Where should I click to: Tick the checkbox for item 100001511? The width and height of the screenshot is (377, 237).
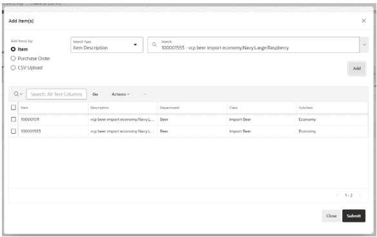point(14,119)
